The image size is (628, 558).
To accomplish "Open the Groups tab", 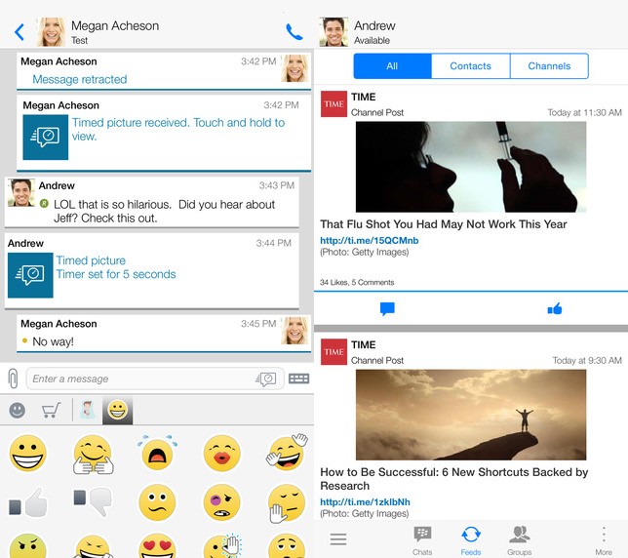I will click(520, 540).
